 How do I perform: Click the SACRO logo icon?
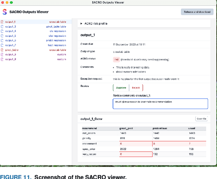4,12
